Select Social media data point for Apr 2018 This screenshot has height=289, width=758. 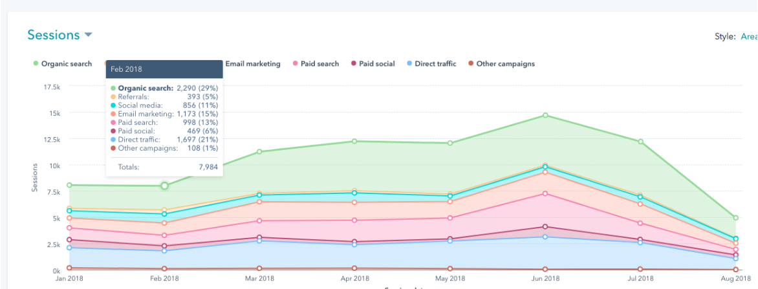354,193
